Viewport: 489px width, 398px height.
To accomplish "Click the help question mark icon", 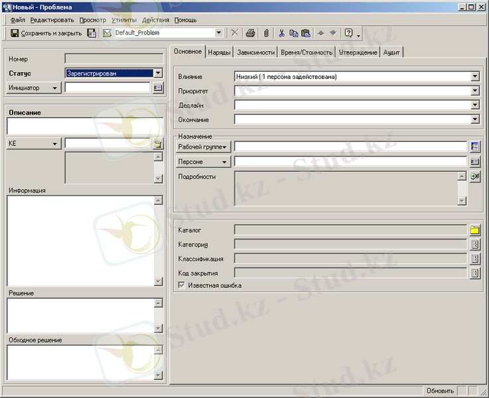I will pyautogui.click(x=348, y=33).
